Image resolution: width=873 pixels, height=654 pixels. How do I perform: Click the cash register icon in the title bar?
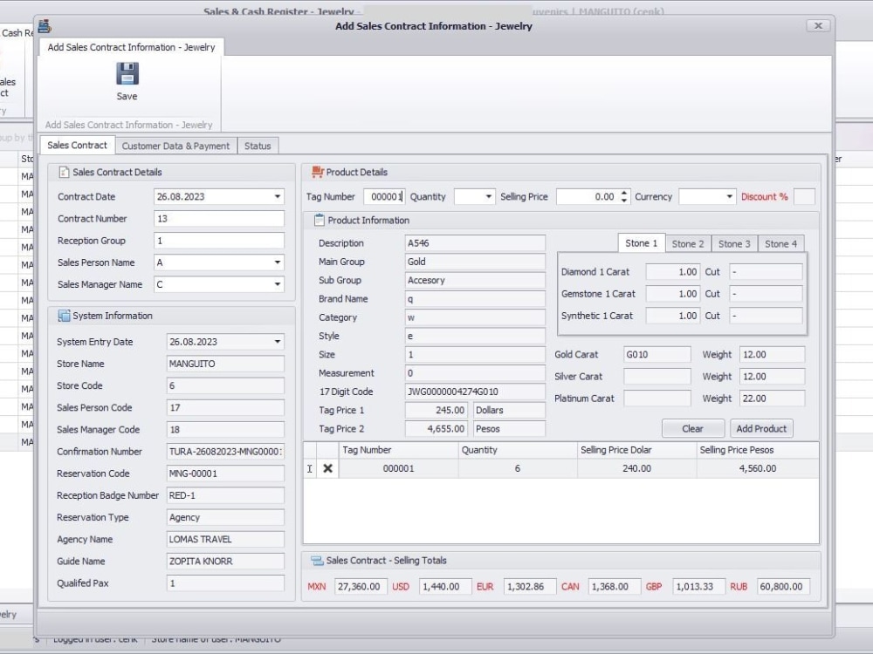[45, 25]
